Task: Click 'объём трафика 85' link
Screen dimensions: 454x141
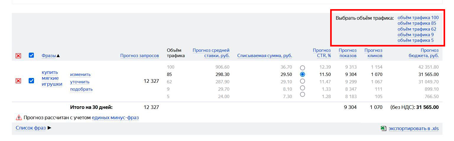Action: coord(417,23)
